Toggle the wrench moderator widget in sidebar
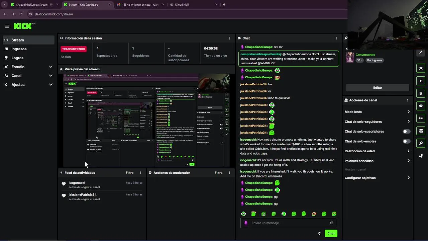428x241 pixels. coord(421,143)
